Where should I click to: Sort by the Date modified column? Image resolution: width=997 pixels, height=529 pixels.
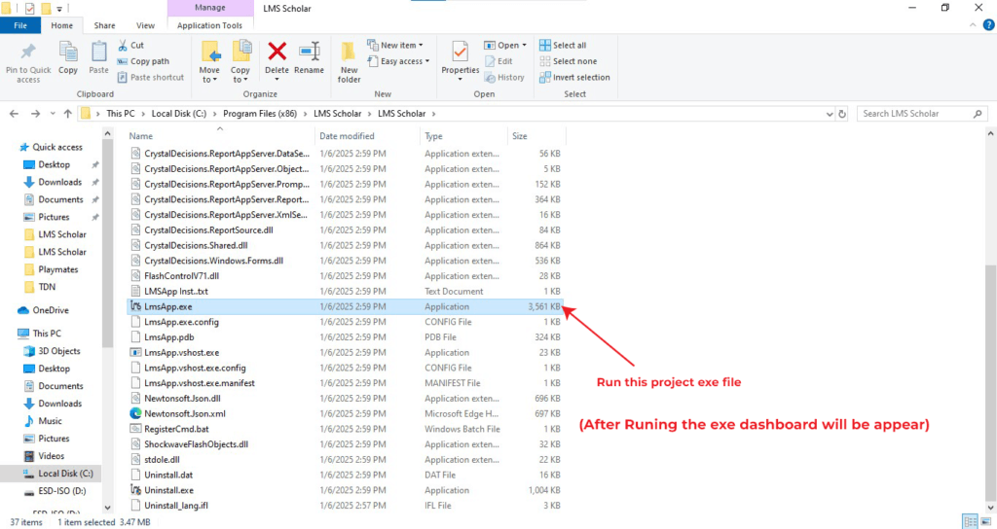[x=347, y=136]
